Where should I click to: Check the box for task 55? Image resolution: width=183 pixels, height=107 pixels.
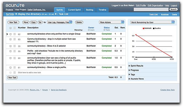[10, 51]
